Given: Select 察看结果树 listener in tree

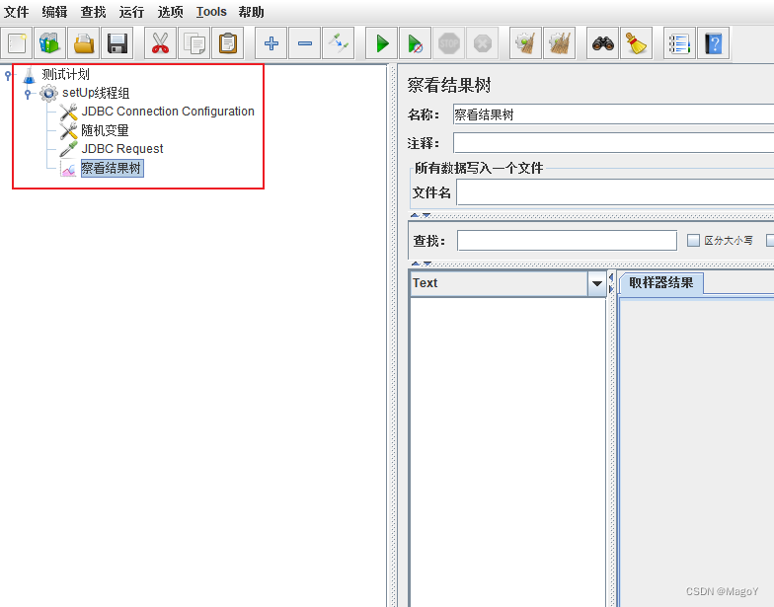Looking at the screenshot, I should point(112,168).
